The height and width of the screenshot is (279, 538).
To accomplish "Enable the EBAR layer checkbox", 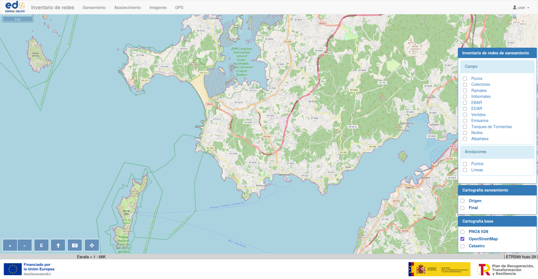I will click(x=465, y=103).
